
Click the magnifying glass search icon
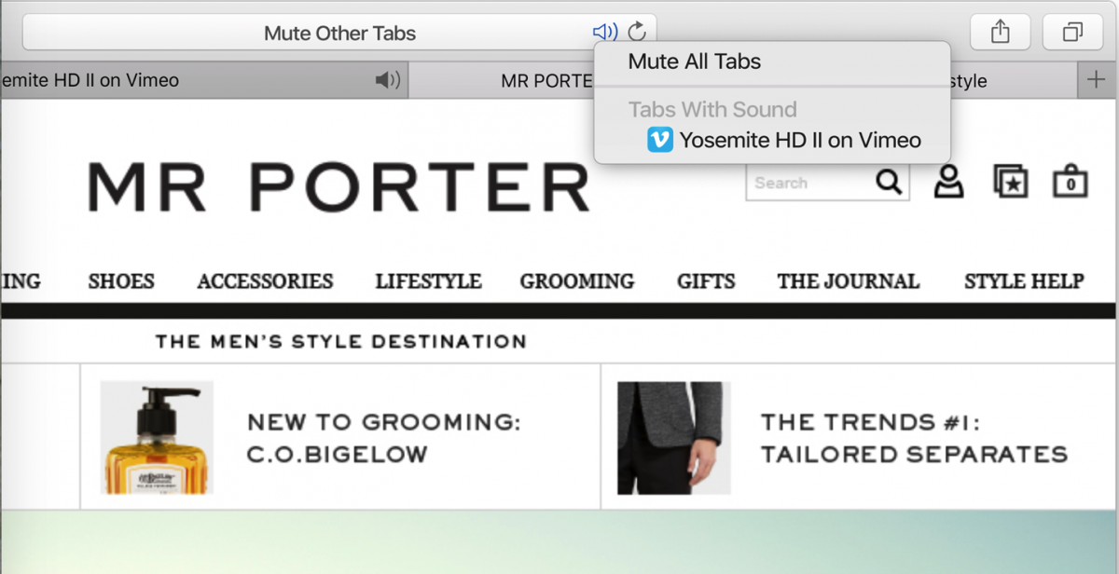point(889,182)
